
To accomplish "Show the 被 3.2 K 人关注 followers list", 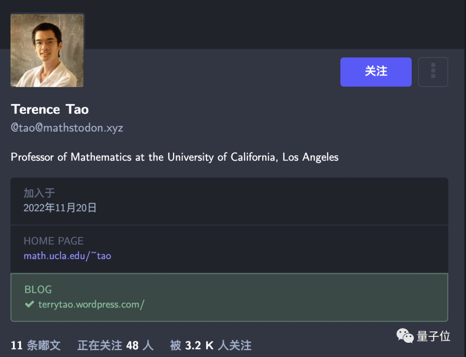I will coord(211,345).
